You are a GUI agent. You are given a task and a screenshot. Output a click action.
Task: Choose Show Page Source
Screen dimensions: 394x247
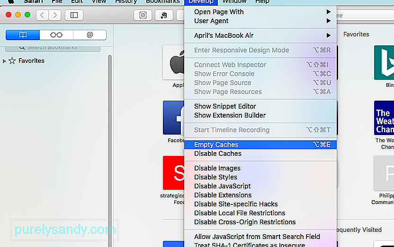[x=260, y=83]
